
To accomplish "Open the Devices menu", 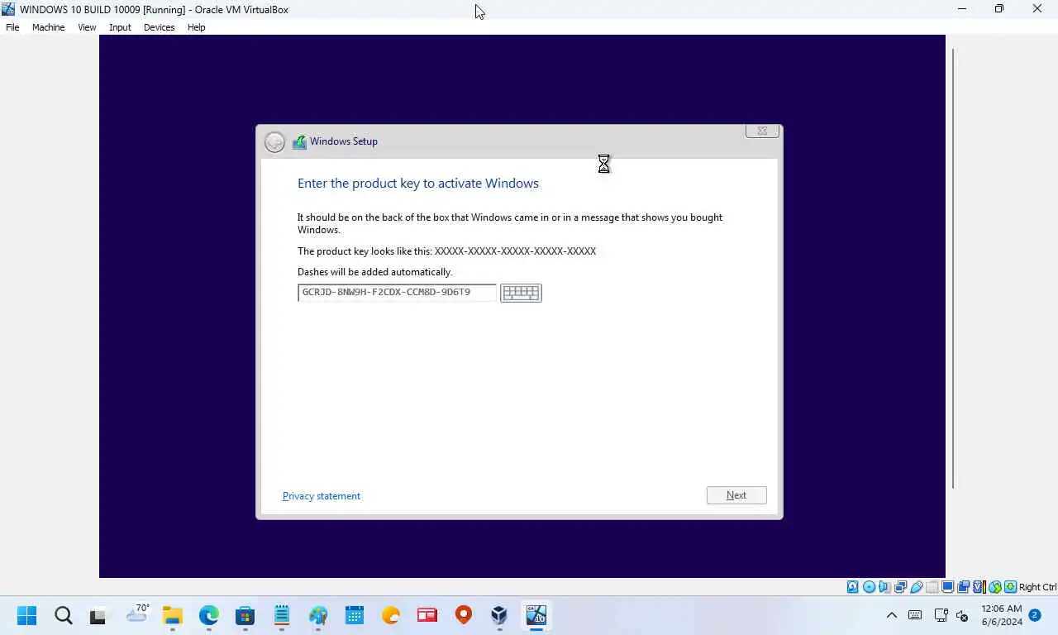I will pos(159,27).
